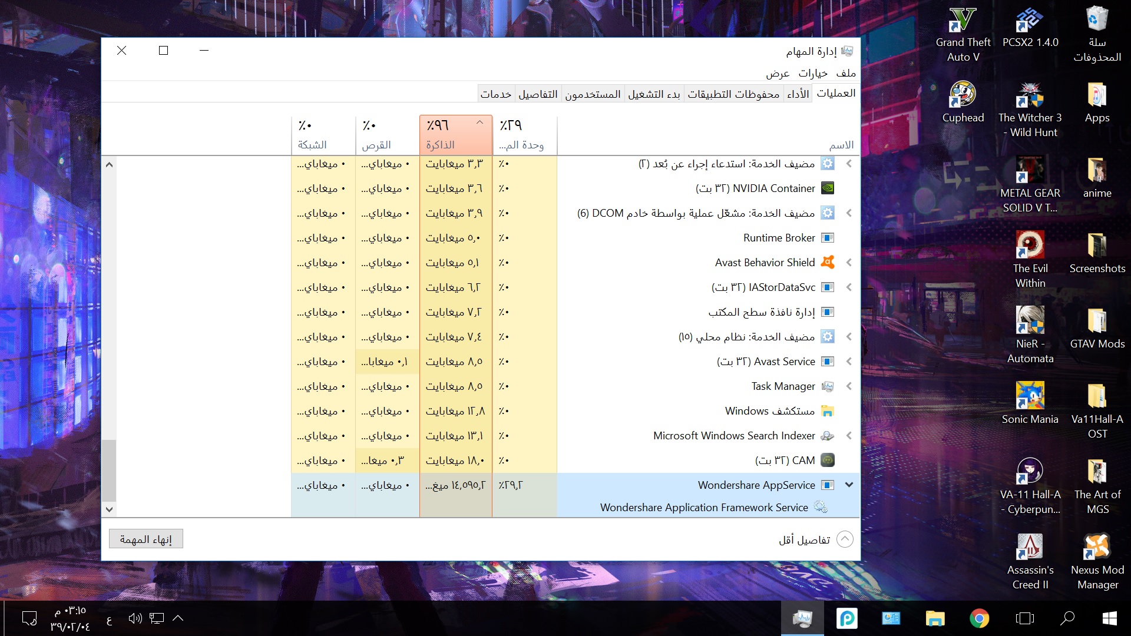Viewport: 1131px width, 636px height.
Task: Open the GTAV Mods folder
Action: pyautogui.click(x=1097, y=329)
